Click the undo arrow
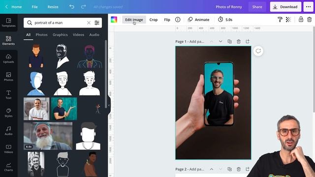 pos(72,6)
